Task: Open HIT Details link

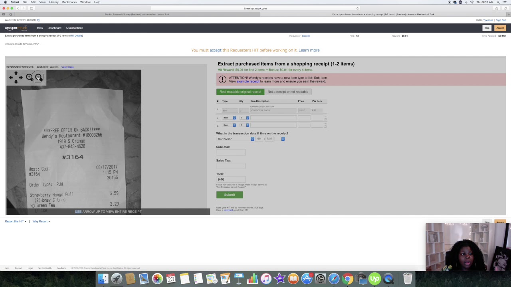Action: (76, 35)
